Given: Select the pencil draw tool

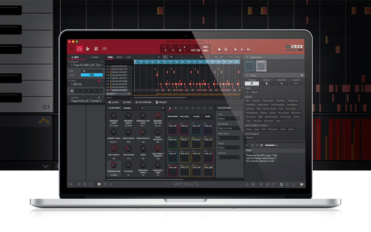Looking at the screenshot, I should pyautogui.click(x=159, y=57).
